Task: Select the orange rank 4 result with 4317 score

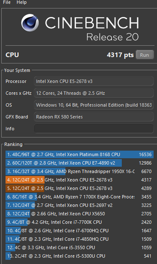Action: pos(79,180)
